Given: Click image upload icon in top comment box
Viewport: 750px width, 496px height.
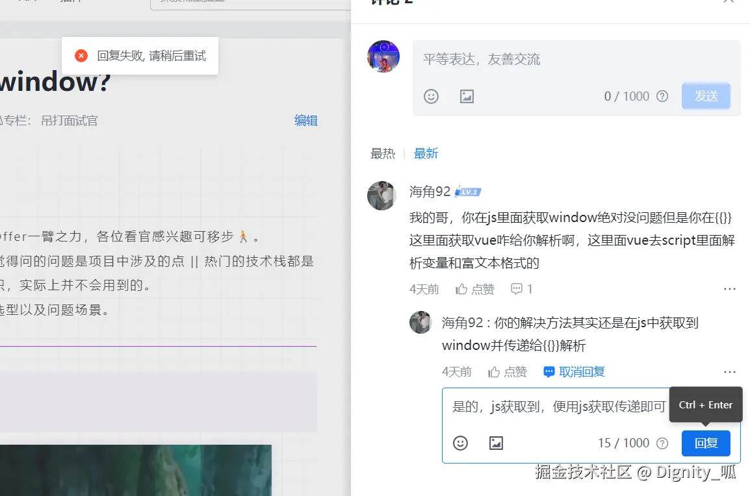Looking at the screenshot, I should [466, 96].
